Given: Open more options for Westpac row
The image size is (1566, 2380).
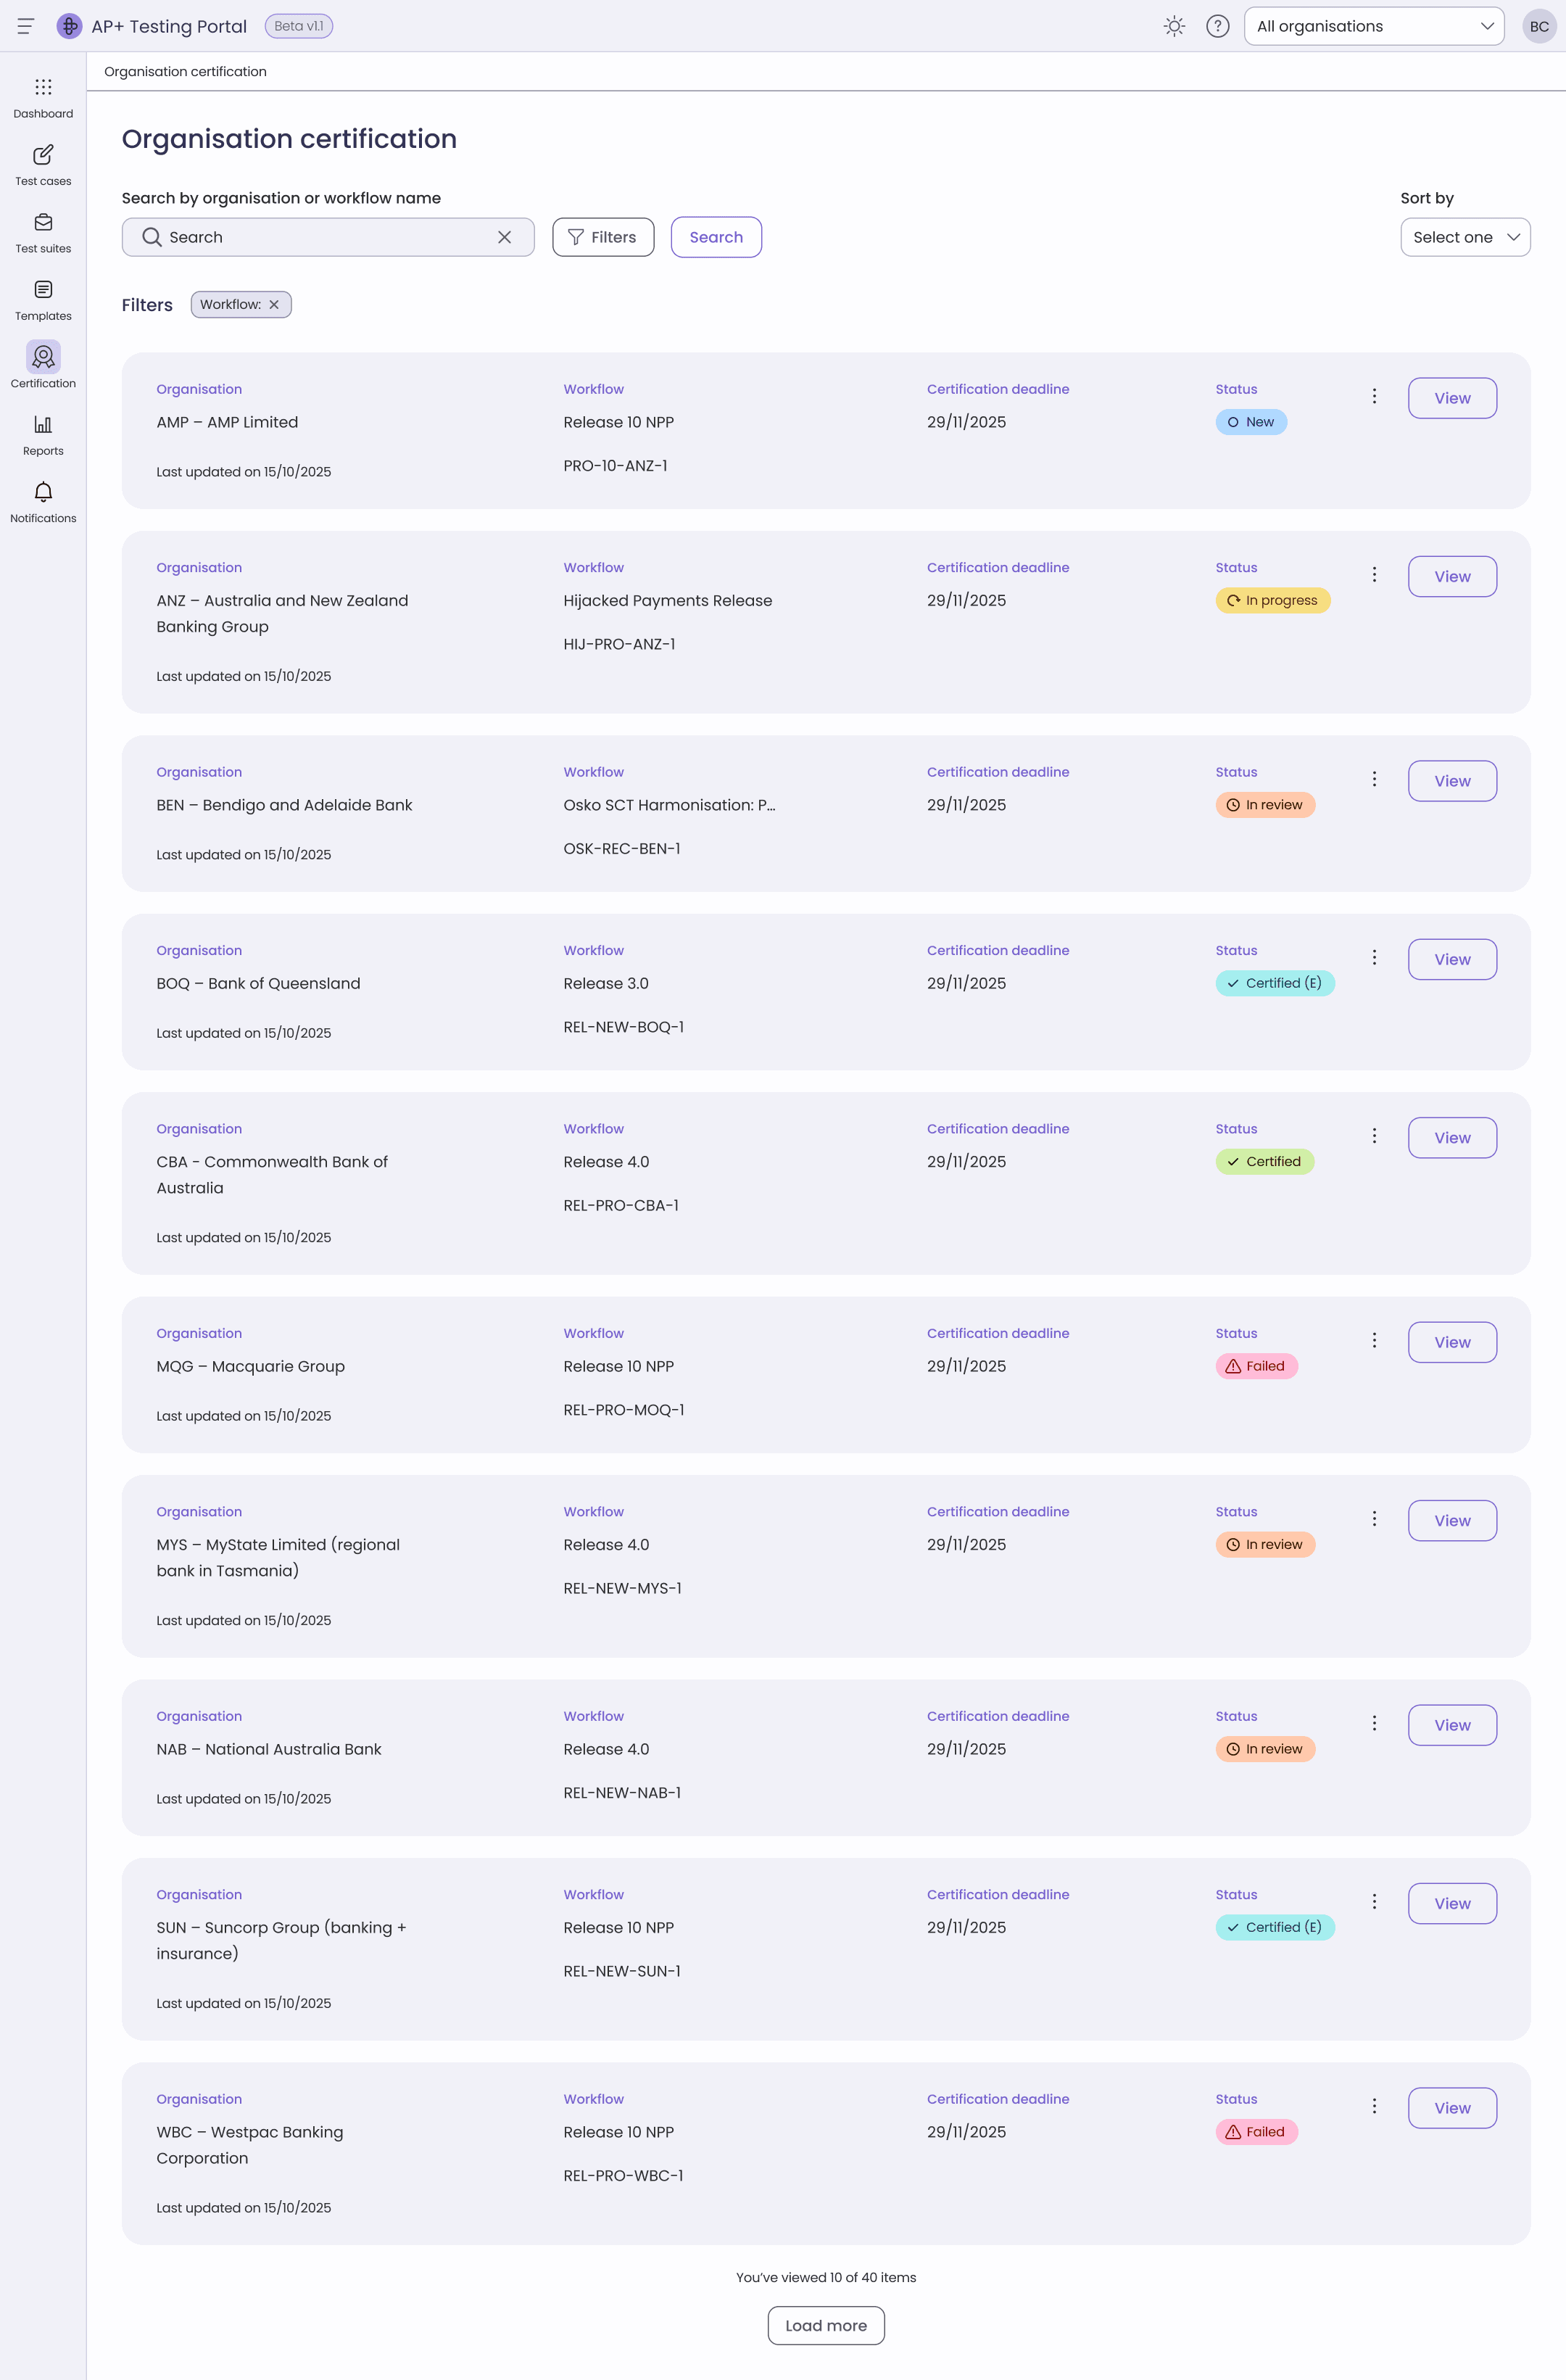Looking at the screenshot, I should click(1374, 2107).
